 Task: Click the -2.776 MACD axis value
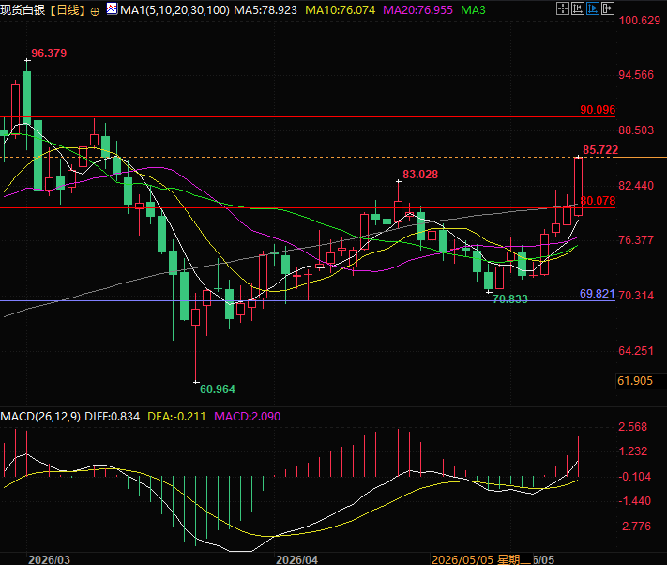tap(634, 527)
